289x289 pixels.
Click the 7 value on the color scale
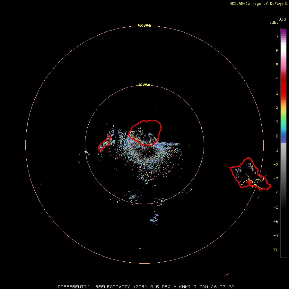pyautogui.click(x=277, y=36)
